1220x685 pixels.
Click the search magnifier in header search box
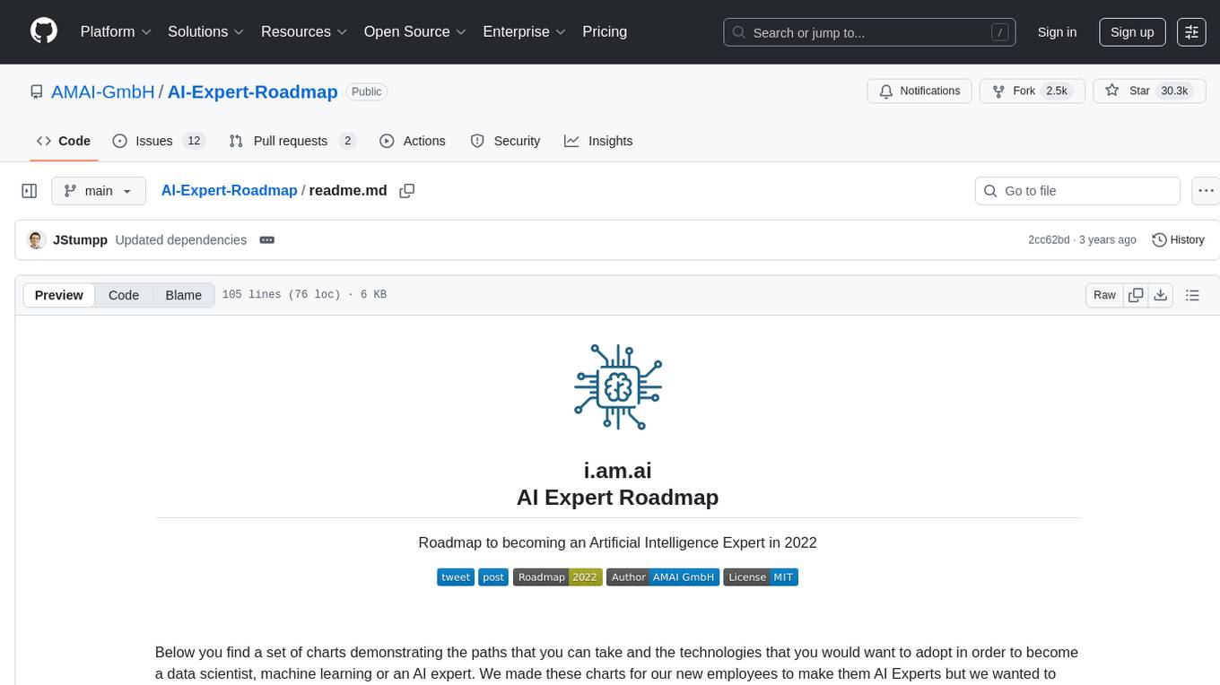coord(739,32)
